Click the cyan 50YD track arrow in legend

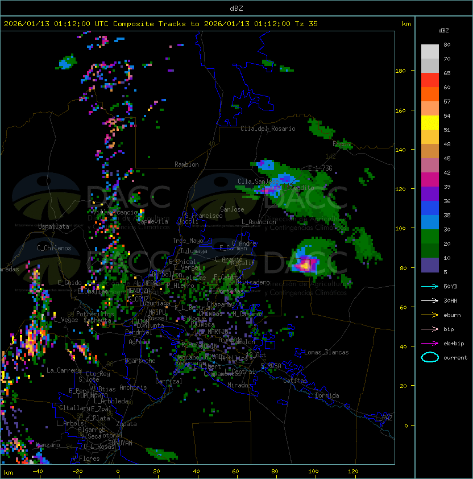[430, 286]
